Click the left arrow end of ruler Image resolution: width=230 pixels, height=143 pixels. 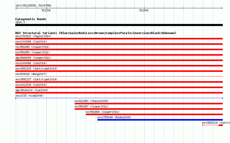point(16,8)
